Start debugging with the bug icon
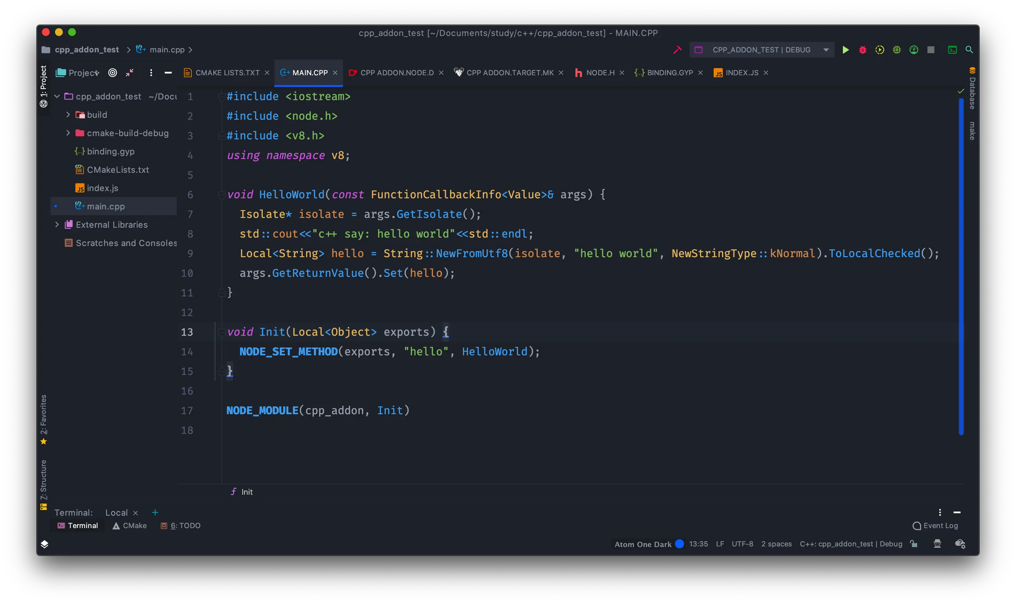This screenshot has width=1016, height=604. tap(863, 50)
